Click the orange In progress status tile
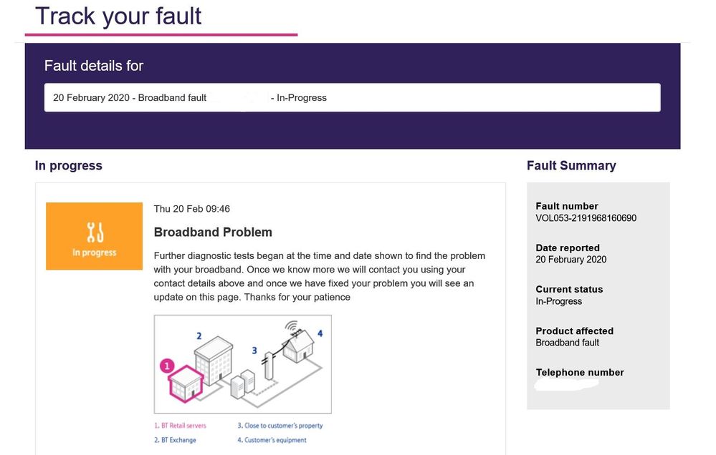This screenshot has height=455, width=716. (95, 236)
